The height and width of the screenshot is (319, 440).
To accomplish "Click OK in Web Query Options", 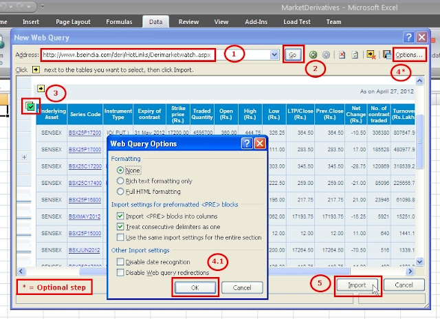I will [195, 287].
